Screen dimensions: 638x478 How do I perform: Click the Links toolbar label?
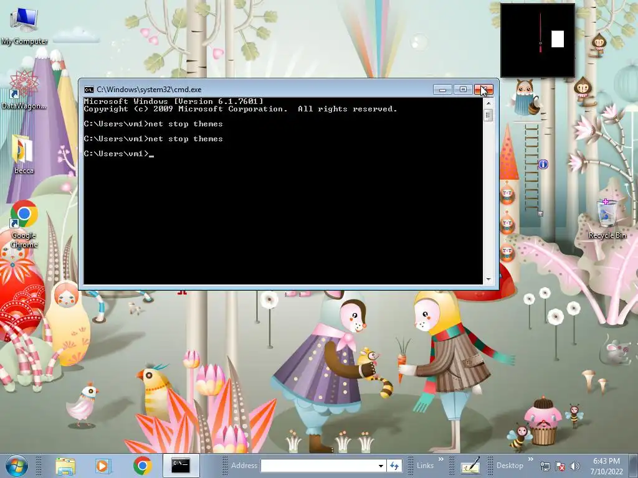(x=425, y=466)
